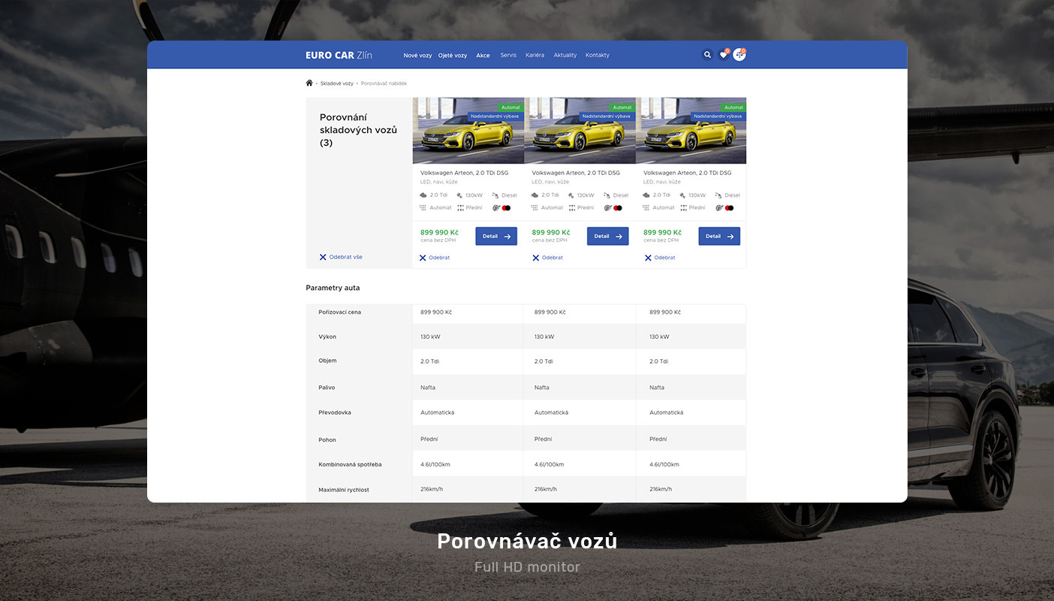This screenshot has width=1054, height=601.
Task: Open the first yellow Arteon photo
Action: click(x=468, y=131)
